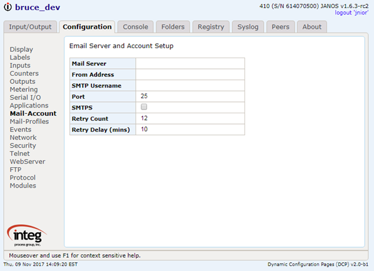Click the Integ process group logo
Screen dimensions: 374x271
pyautogui.click(x=27, y=235)
